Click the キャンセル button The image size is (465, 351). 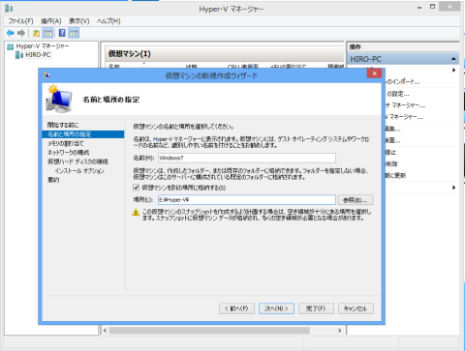click(356, 308)
